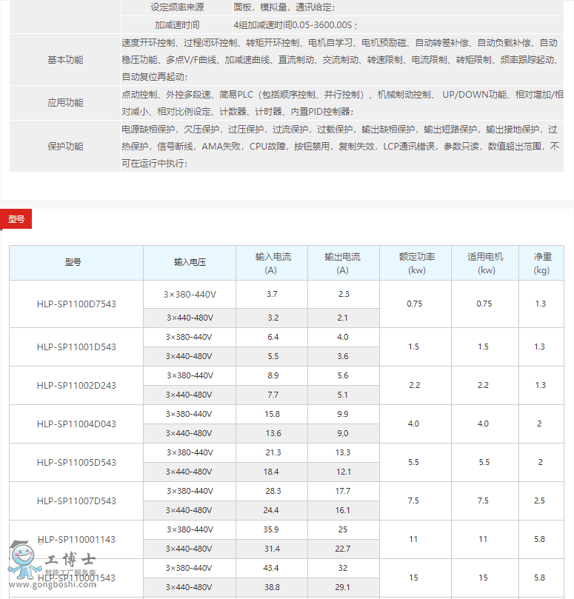Select the 适用电机 (kw) column header
Viewport: 574px width, 599px height.
(485, 263)
